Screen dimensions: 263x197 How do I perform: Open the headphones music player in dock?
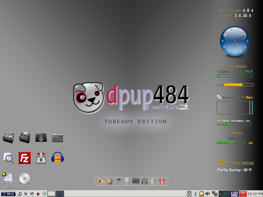tap(145, 181)
